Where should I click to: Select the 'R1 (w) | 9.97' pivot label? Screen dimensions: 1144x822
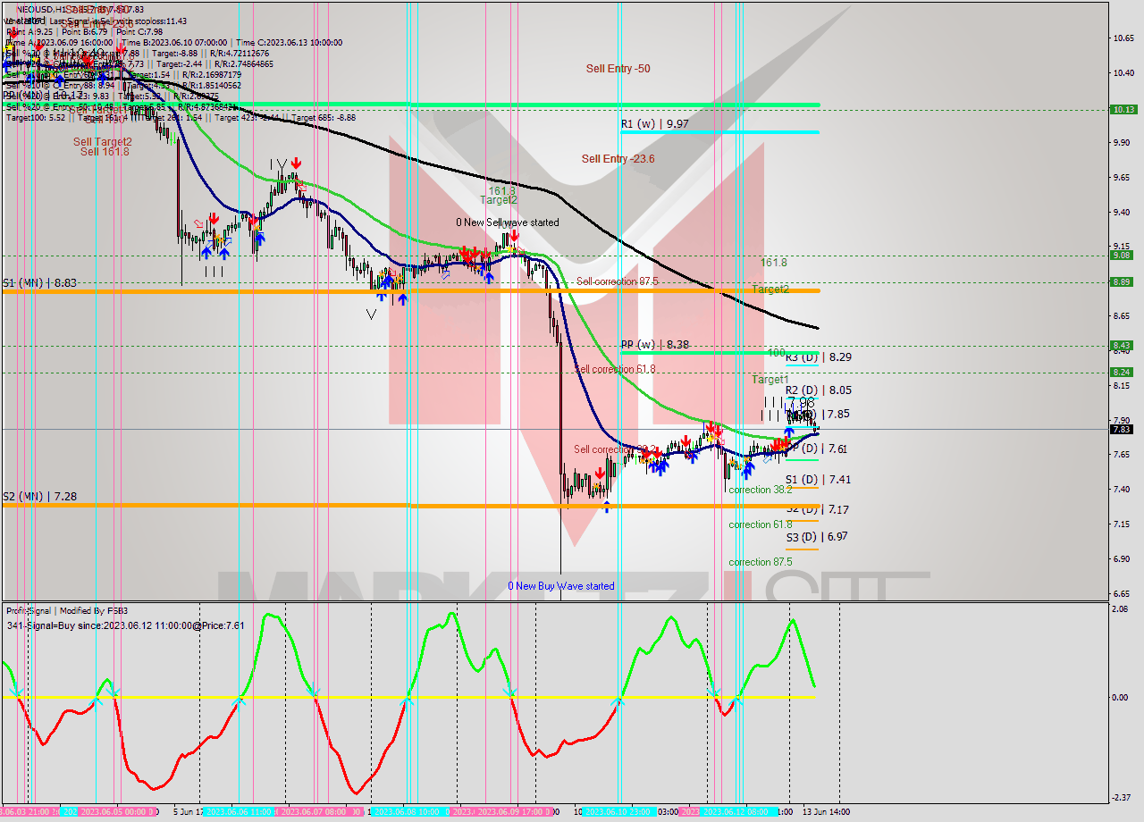point(654,124)
